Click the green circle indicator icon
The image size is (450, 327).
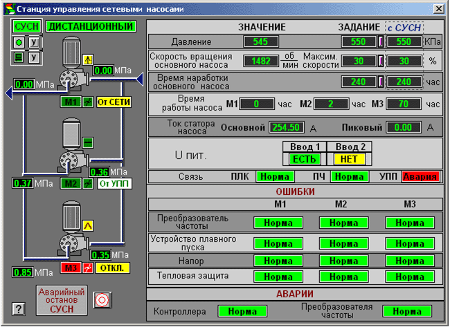(19, 43)
